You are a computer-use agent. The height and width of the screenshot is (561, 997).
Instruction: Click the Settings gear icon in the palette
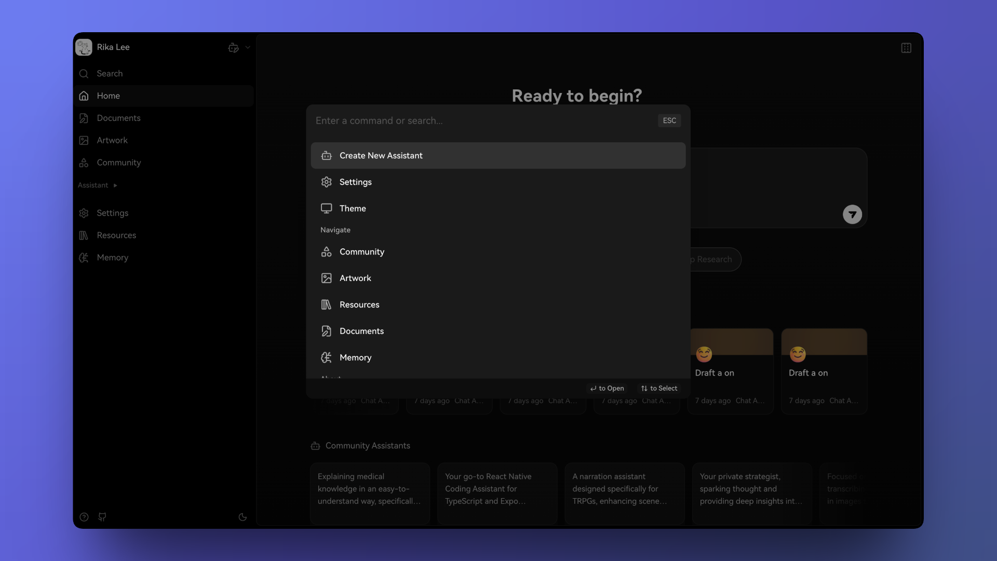tap(326, 182)
